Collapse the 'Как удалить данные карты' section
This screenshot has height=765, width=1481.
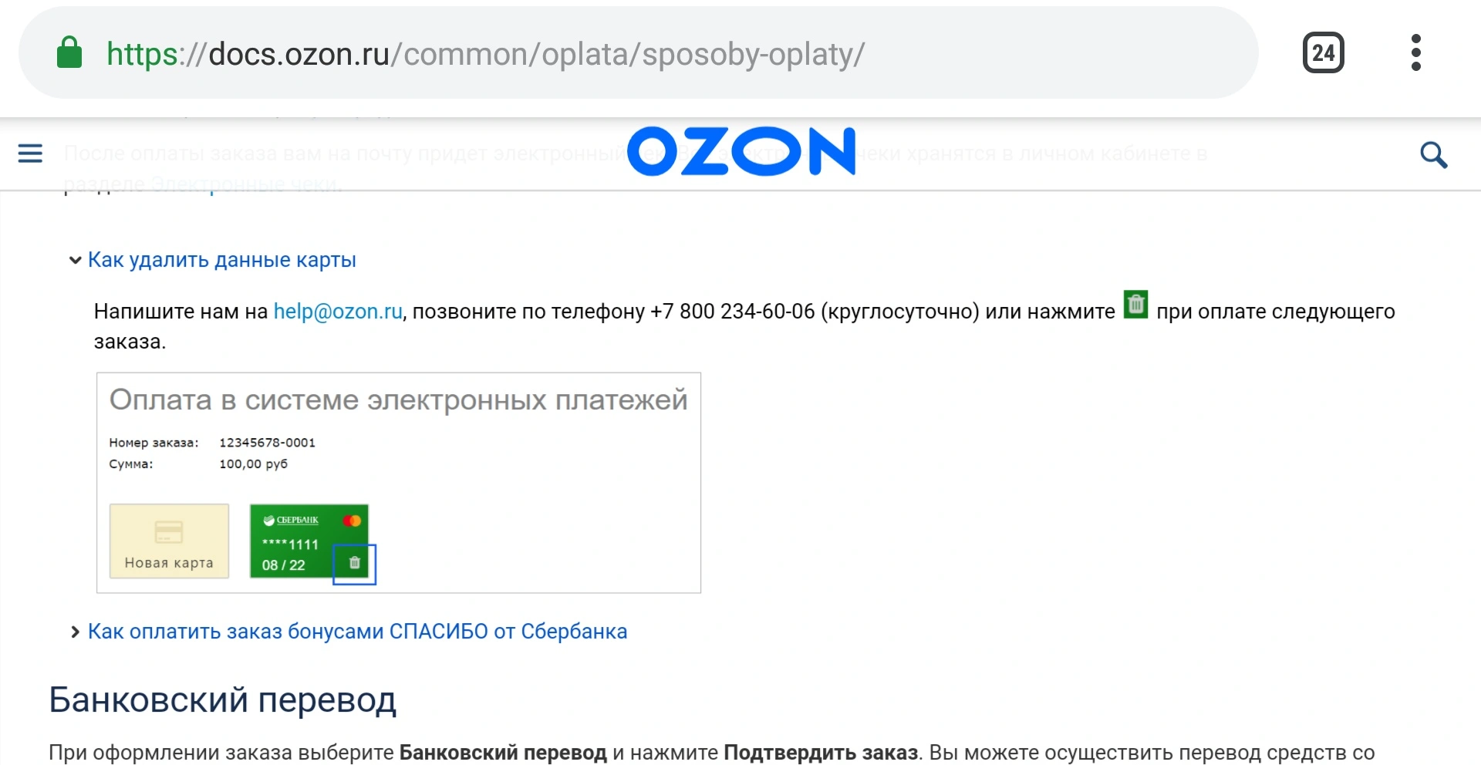[x=222, y=260]
